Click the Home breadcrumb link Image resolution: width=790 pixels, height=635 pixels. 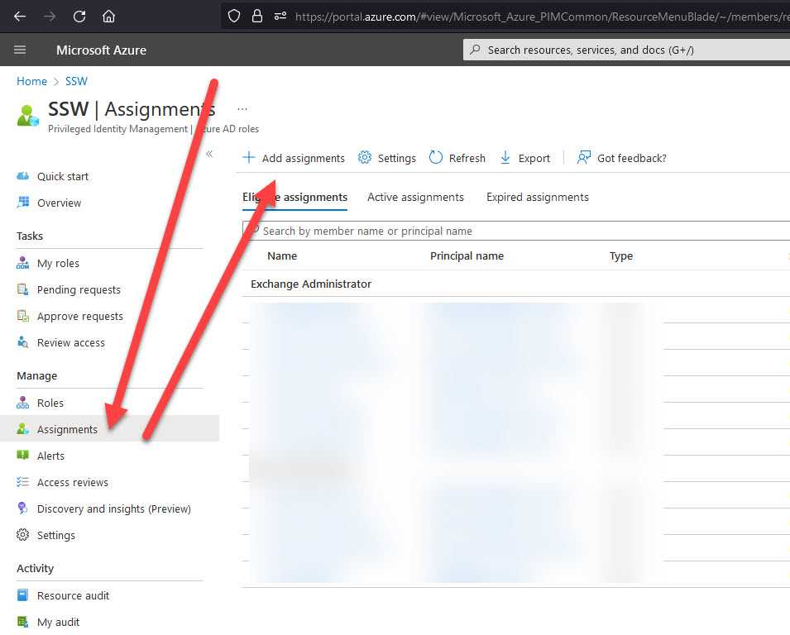(31, 81)
